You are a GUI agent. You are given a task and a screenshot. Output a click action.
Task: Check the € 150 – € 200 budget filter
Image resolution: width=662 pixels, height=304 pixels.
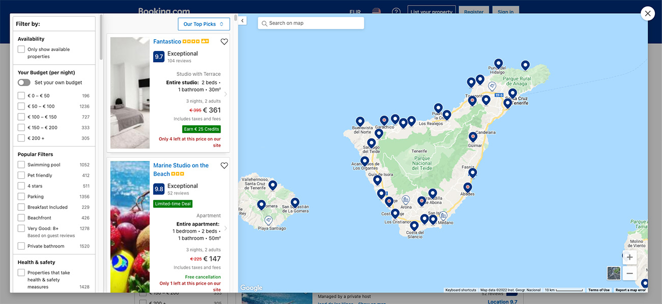tap(21, 127)
